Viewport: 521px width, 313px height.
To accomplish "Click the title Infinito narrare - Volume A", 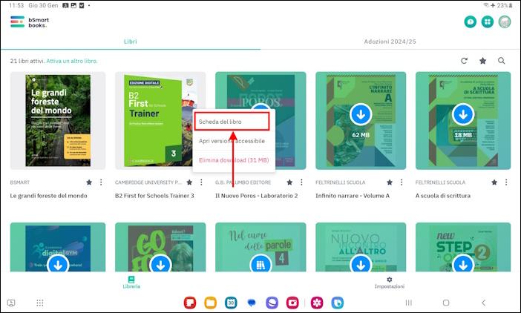I will pos(353,196).
